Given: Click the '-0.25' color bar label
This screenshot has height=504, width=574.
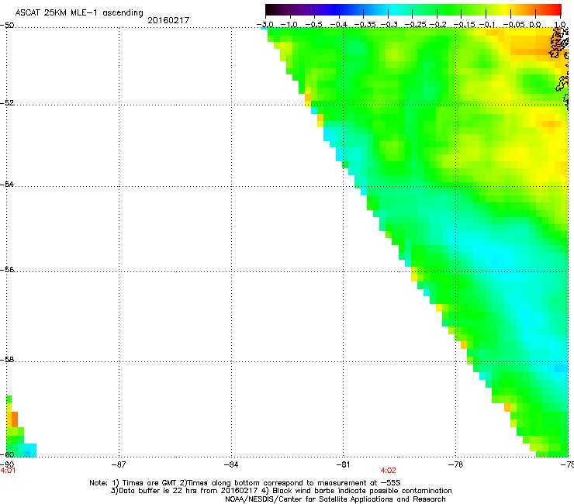Looking at the screenshot, I should pos(415,25).
